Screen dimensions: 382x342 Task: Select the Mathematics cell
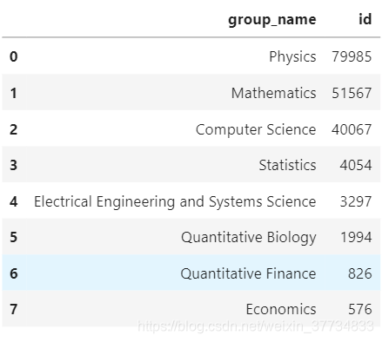273,93
